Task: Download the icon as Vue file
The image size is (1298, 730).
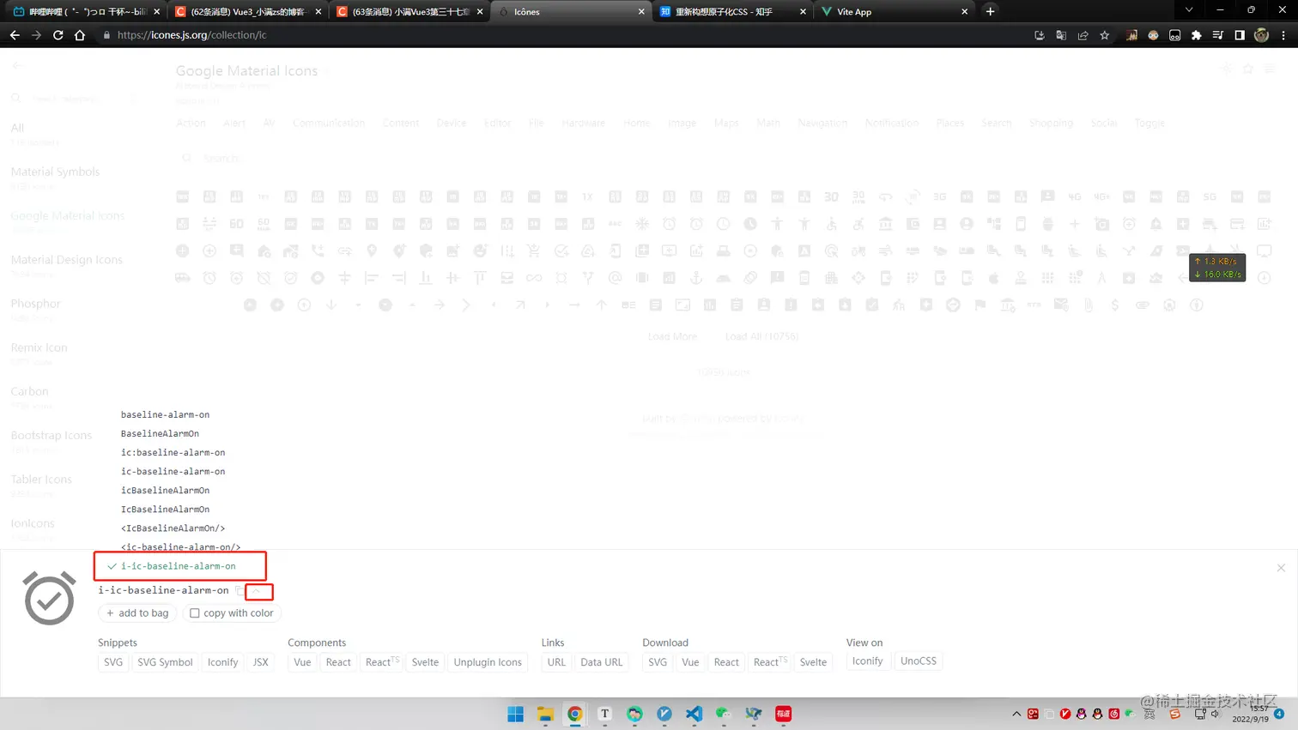Action: [x=690, y=662]
